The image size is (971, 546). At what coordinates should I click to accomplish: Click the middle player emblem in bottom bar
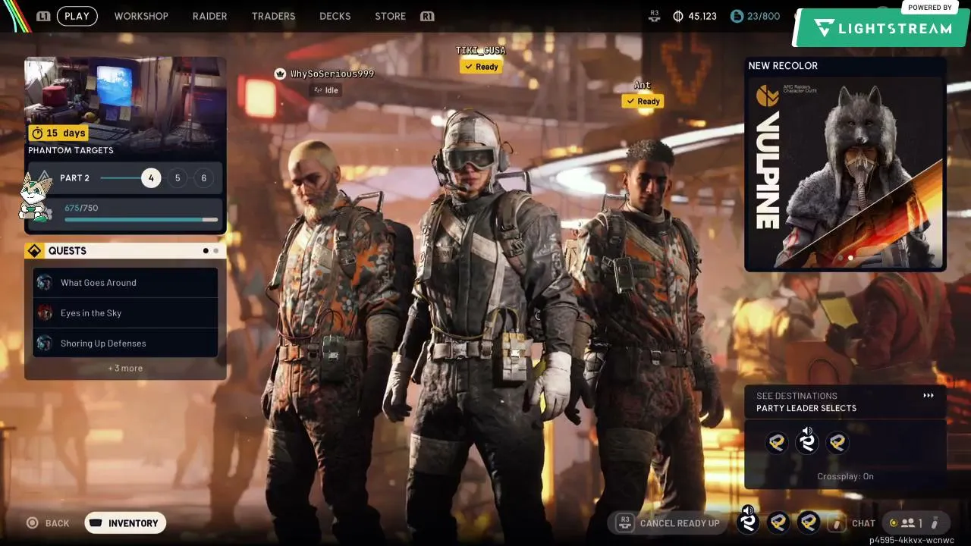pos(778,522)
